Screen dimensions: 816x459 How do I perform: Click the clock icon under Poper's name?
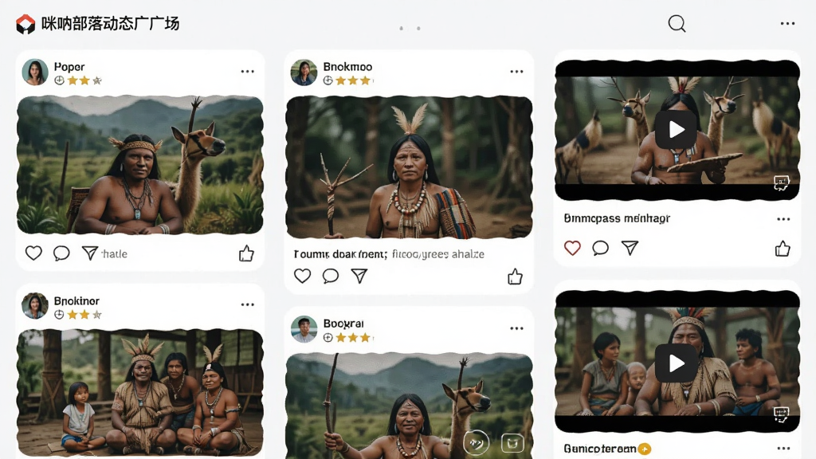pos(59,80)
